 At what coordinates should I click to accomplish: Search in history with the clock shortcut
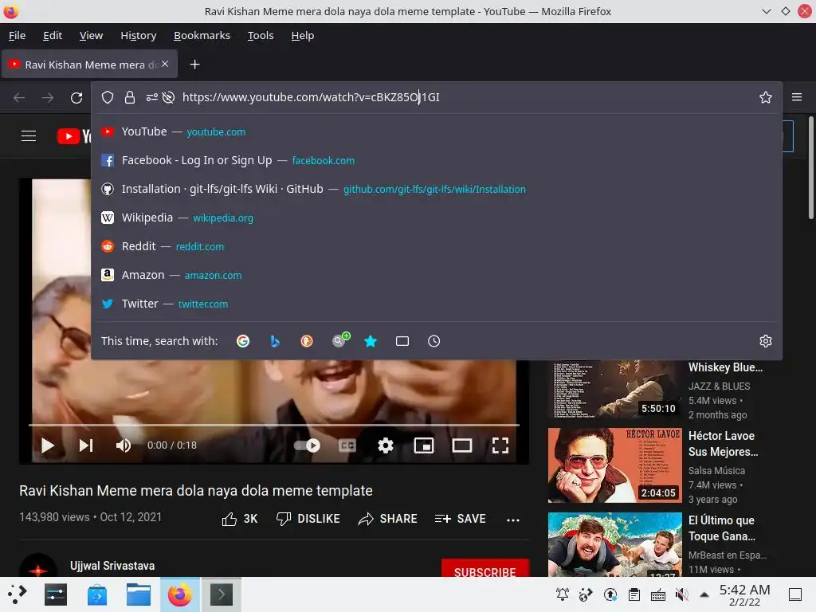point(434,341)
